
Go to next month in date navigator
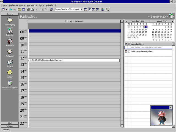pos(173,21)
